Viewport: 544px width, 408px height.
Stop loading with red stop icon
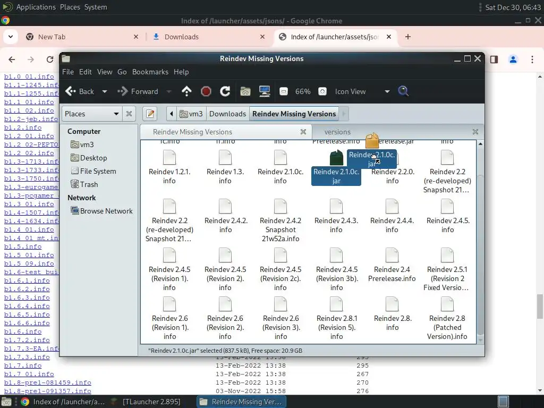click(206, 91)
